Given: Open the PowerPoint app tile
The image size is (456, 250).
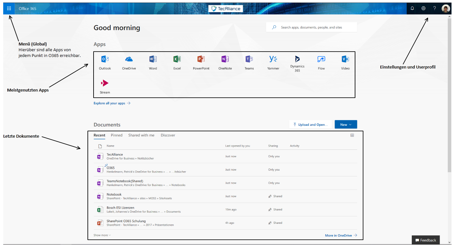Looking at the screenshot, I should point(201,62).
